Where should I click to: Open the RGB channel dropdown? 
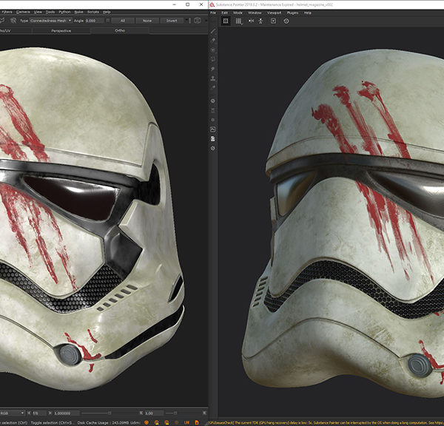coord(12,413)
